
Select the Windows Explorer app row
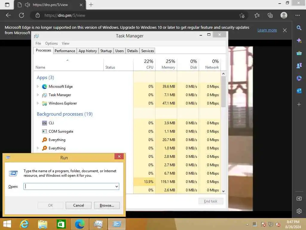pos(127,103)
